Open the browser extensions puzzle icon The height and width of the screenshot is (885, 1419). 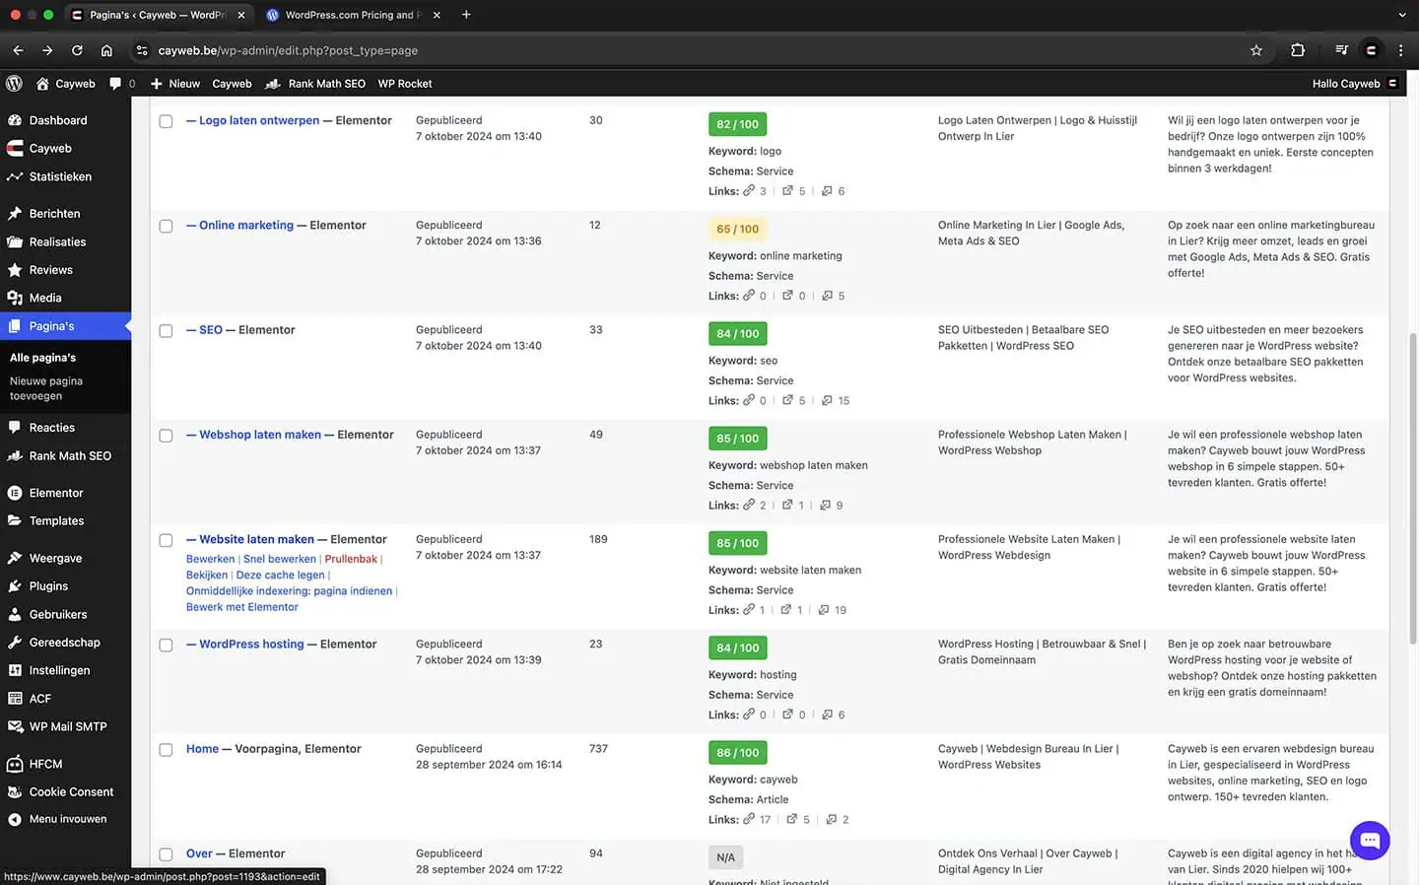coord(1298,50)
